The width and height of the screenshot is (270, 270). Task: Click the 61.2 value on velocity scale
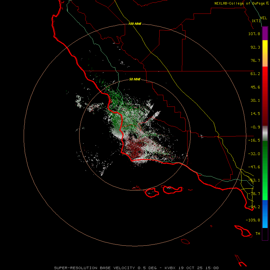pyautogui.click(x=255, y=74)
